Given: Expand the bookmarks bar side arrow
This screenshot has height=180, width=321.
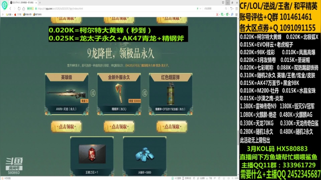Looking at the screenshot, I should click(x=3, y=15).
